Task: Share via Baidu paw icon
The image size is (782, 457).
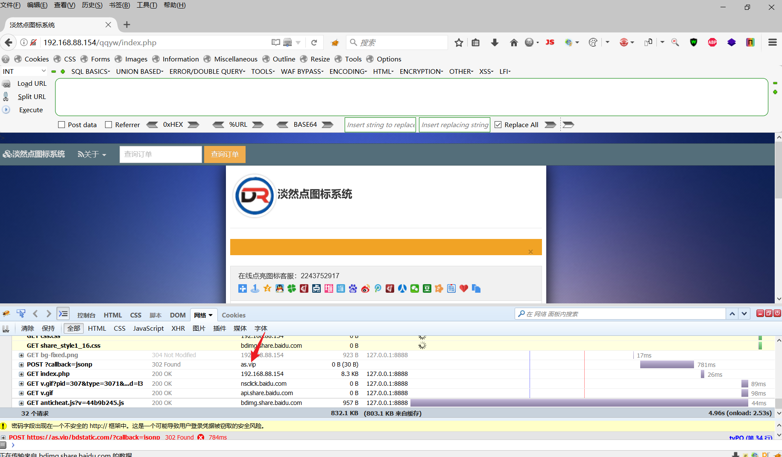Action: (x=353, y=288)
